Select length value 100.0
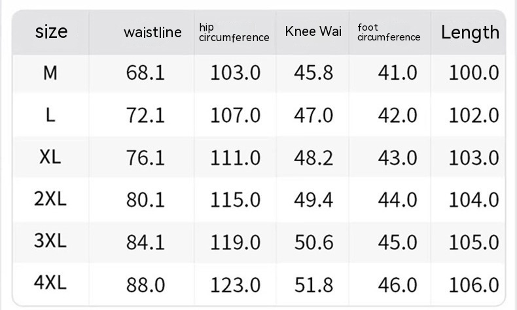This screenshot has height=310, width=517. [x=474, y=72]
